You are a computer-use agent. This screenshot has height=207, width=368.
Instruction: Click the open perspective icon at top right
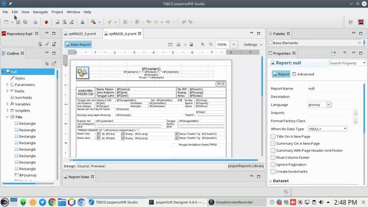351,22
